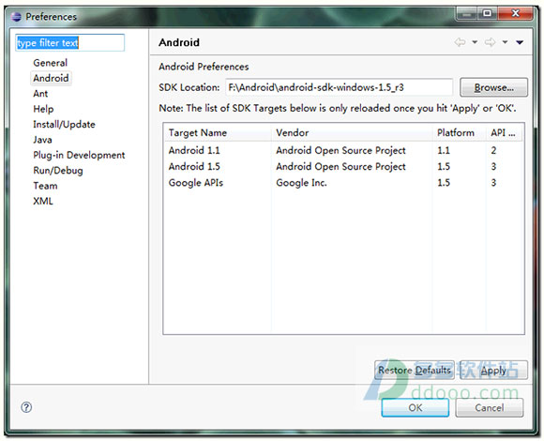Screen dimensions: 544x441
Task: Select the Google APIs target row
Action: pyautogui.click(x=343, y=183)
